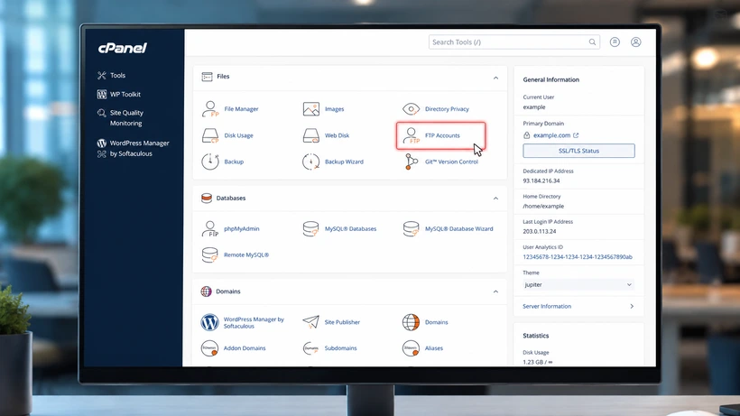Open Site Quality Monitoring in sidebar
The width and height of the screenshot is (740, 416).
point(120,118)
